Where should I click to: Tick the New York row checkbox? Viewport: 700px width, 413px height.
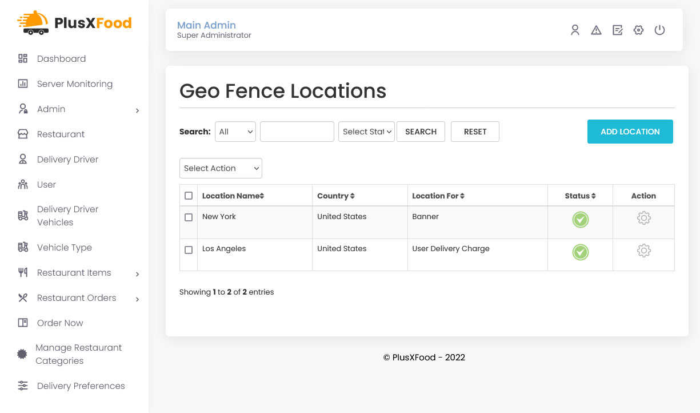tap(189, 217)
